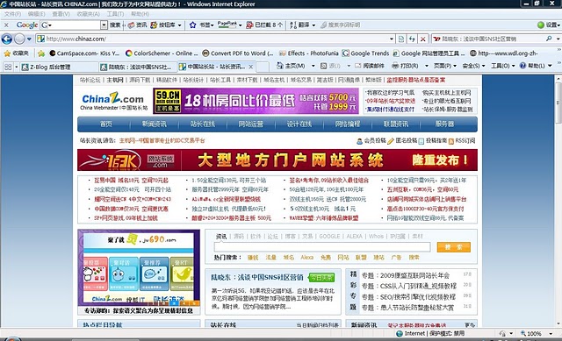
Task: Click the Google Toolbar 搜索 button
Action: (x=115, y=25)
